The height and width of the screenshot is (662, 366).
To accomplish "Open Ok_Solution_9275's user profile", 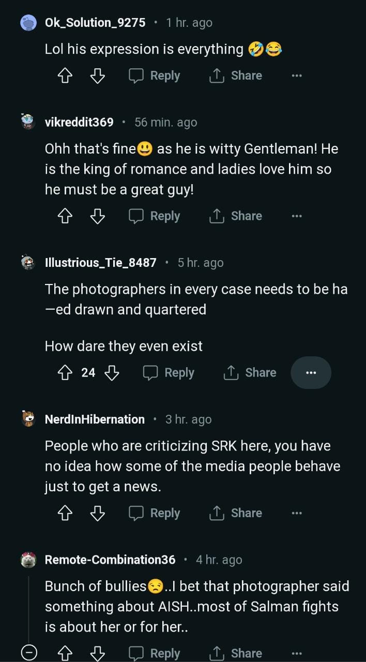I will pyautogui.click(x=95, y=23).
